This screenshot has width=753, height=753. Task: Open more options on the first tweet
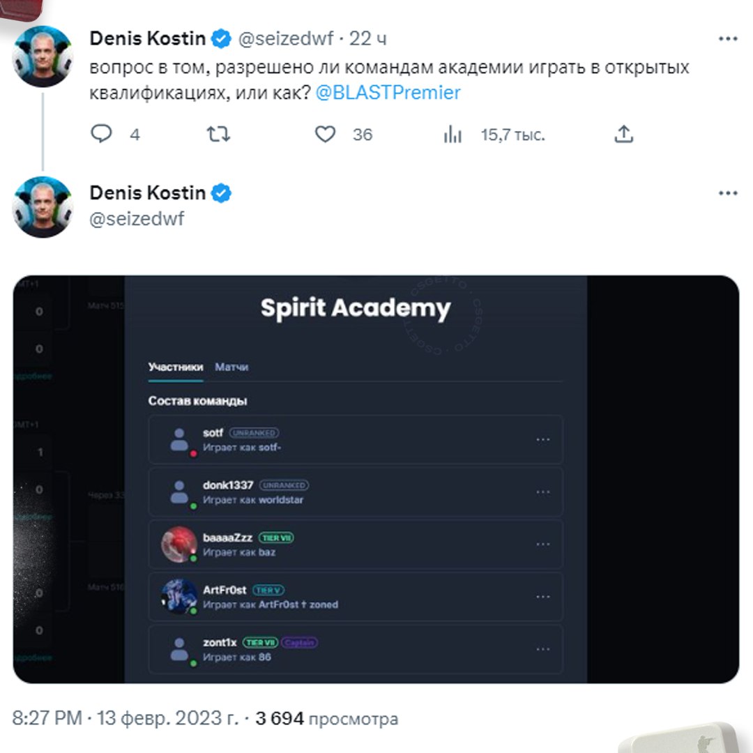point(727,40)
